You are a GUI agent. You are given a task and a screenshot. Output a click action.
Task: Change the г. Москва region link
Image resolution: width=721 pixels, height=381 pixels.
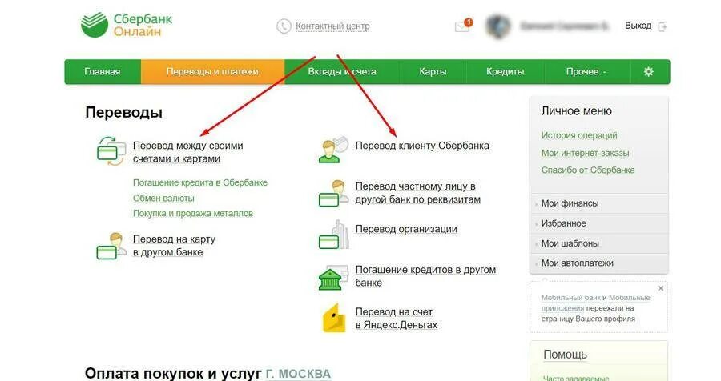click(x=298, y=374)
